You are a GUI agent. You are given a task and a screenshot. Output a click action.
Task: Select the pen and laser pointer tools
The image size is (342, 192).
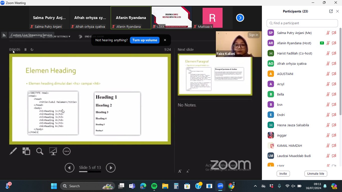point(13,151)
